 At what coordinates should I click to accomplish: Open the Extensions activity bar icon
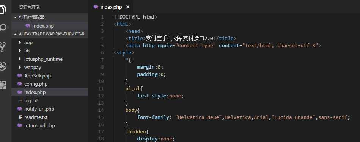pos(3,85)
